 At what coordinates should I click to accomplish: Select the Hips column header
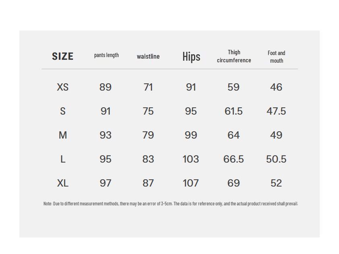pos(191,56)
